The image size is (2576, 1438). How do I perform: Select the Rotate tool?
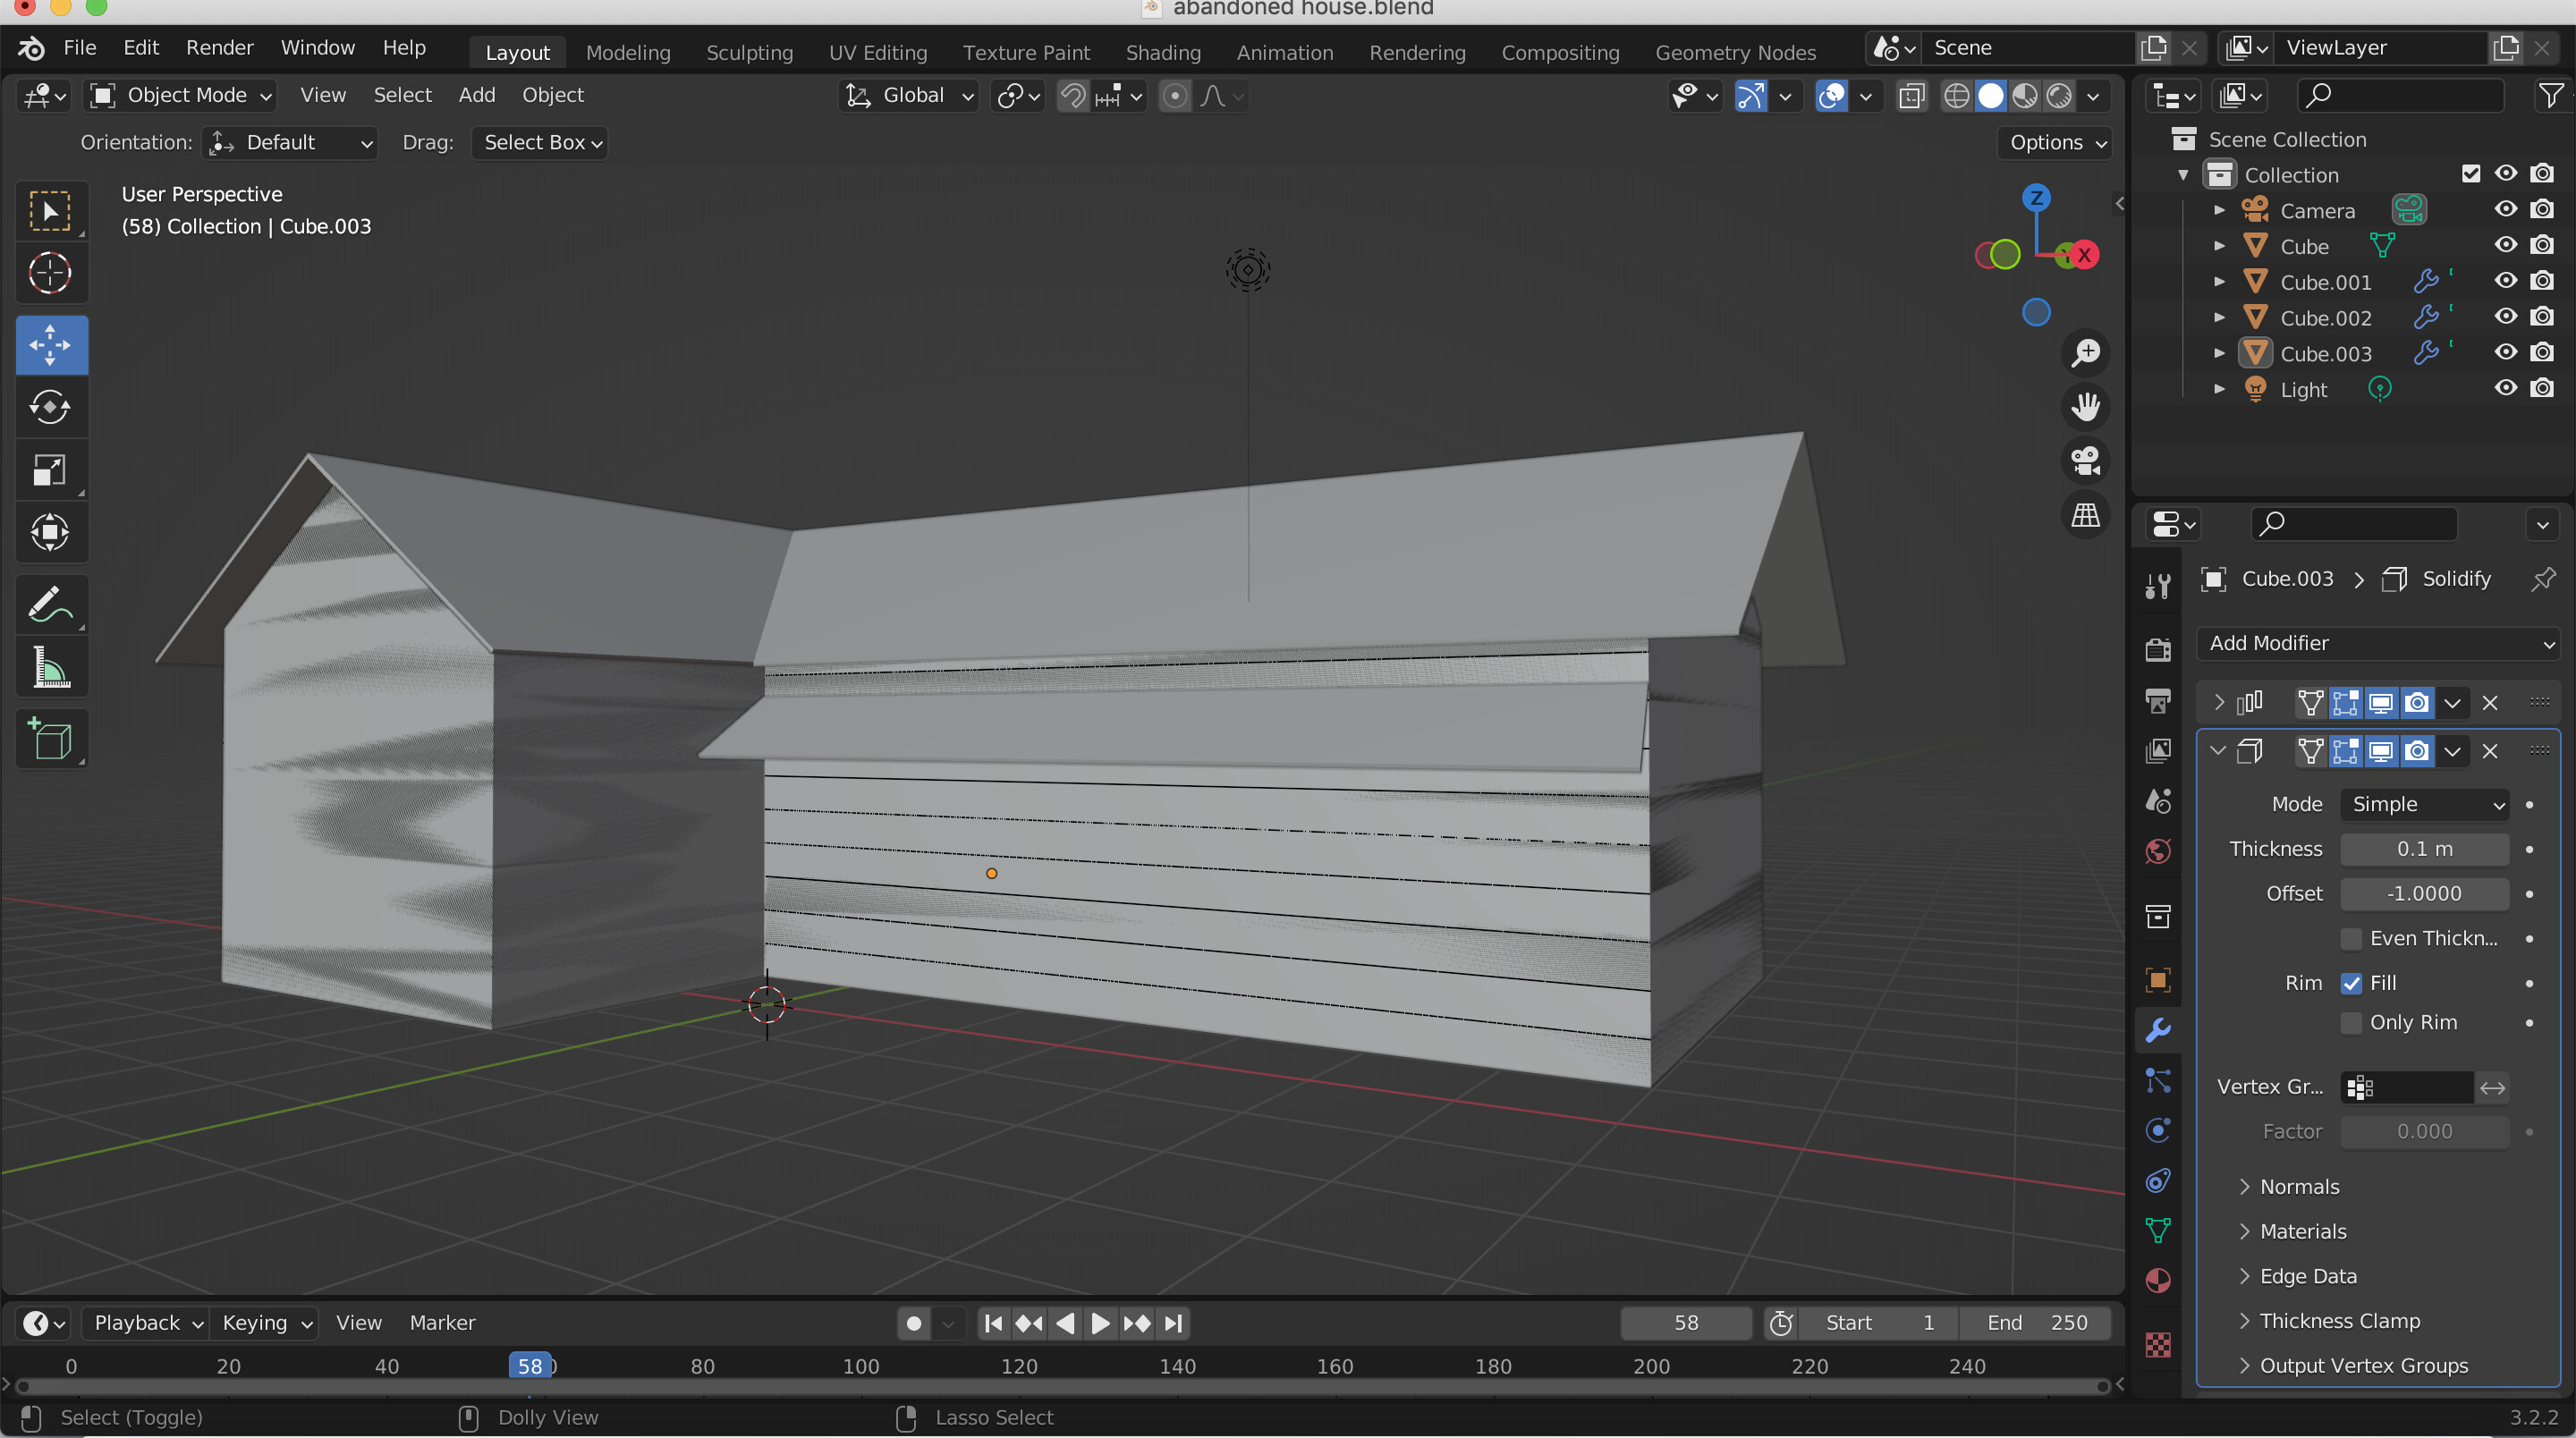51,406
